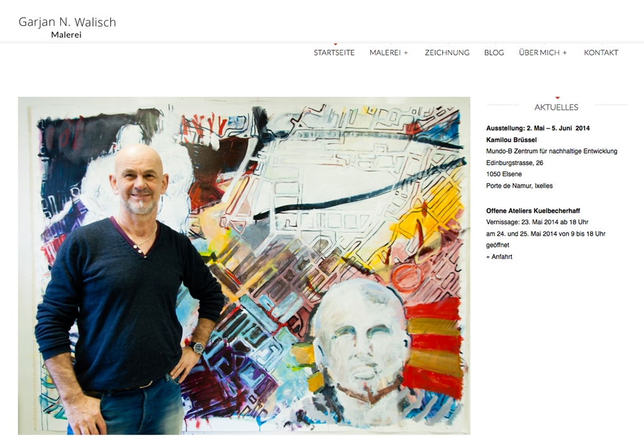
Task: Click the Aktuelles sidebar heading
Action: [556, 107]
